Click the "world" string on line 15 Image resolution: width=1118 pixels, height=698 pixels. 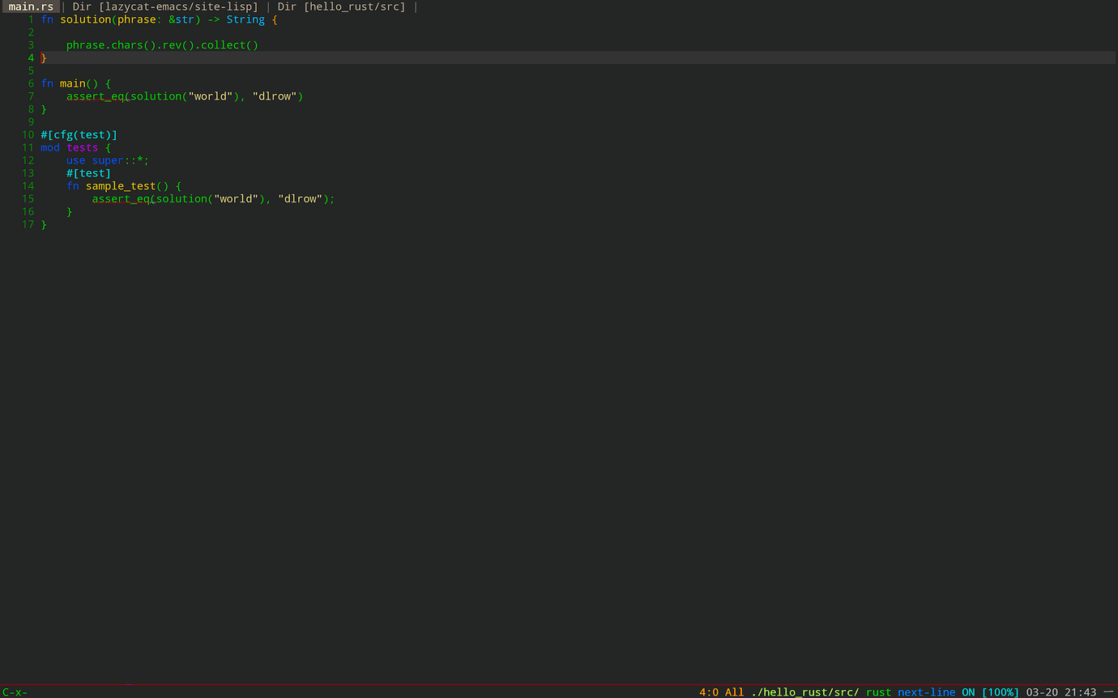(x=236, y=199)
